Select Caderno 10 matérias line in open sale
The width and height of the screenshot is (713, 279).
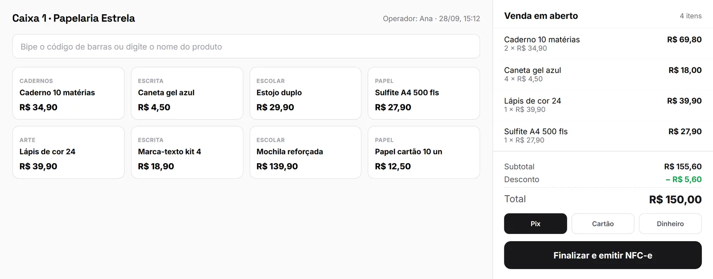(603, 44)
